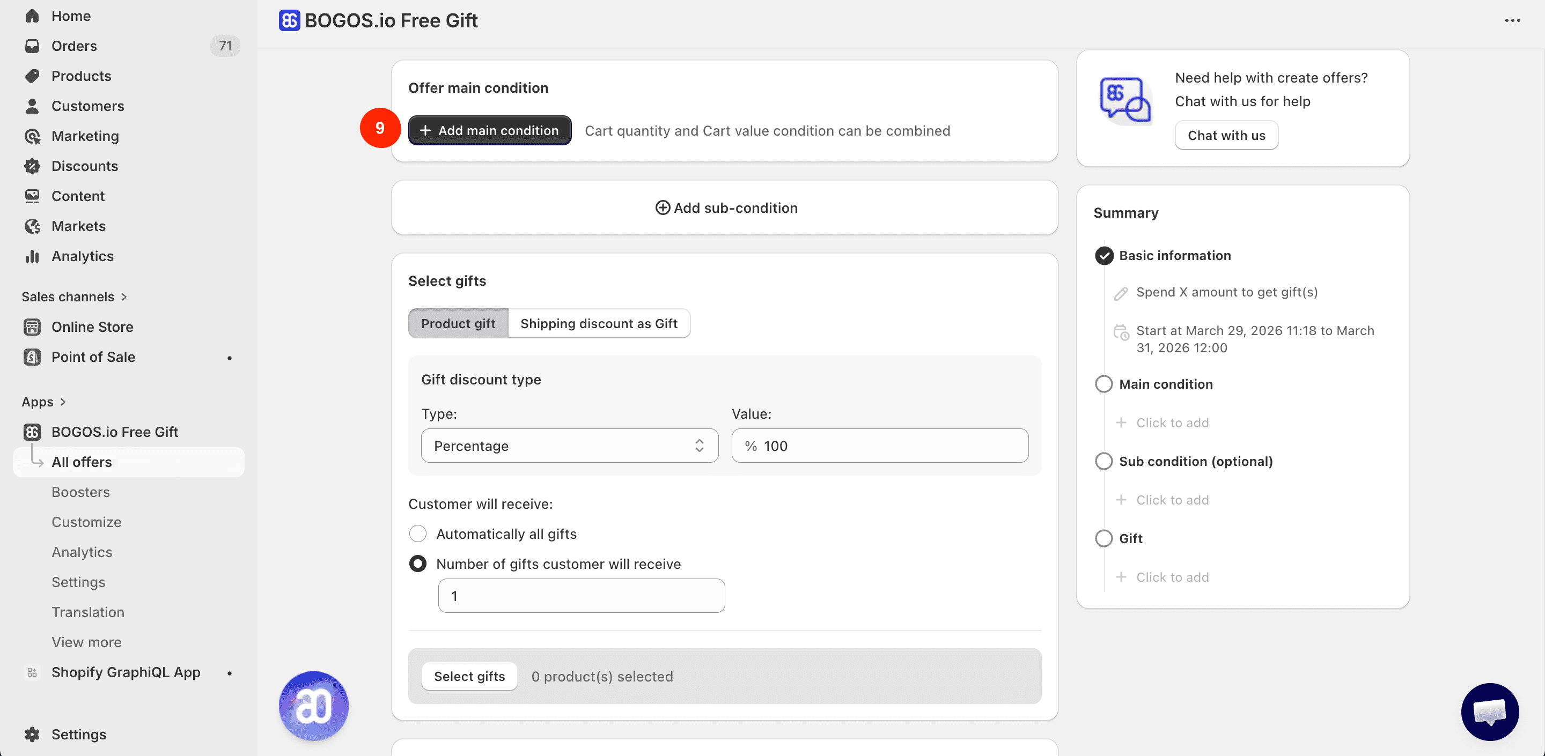Click Add main condition button
The width and height of the screenshot is (1545, 756).
point(489,130)
